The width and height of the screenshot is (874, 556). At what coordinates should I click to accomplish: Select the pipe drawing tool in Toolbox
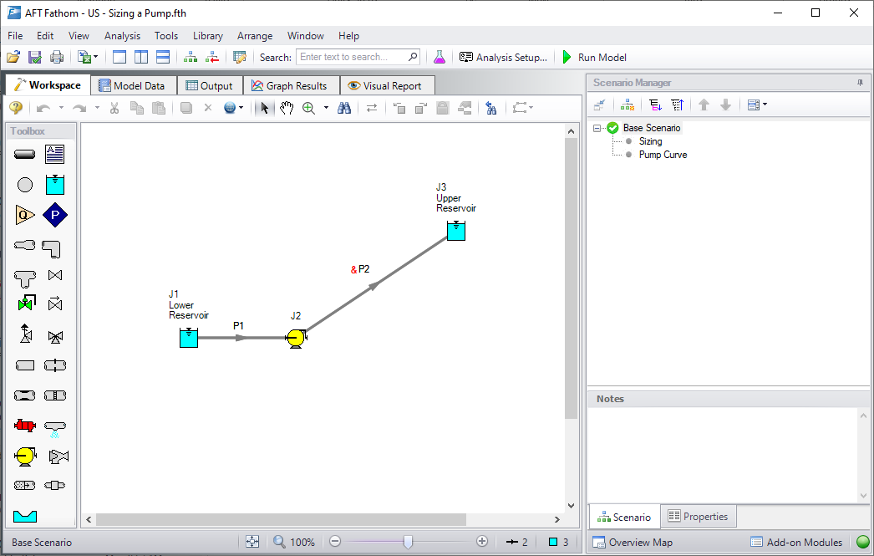(25, 155)
